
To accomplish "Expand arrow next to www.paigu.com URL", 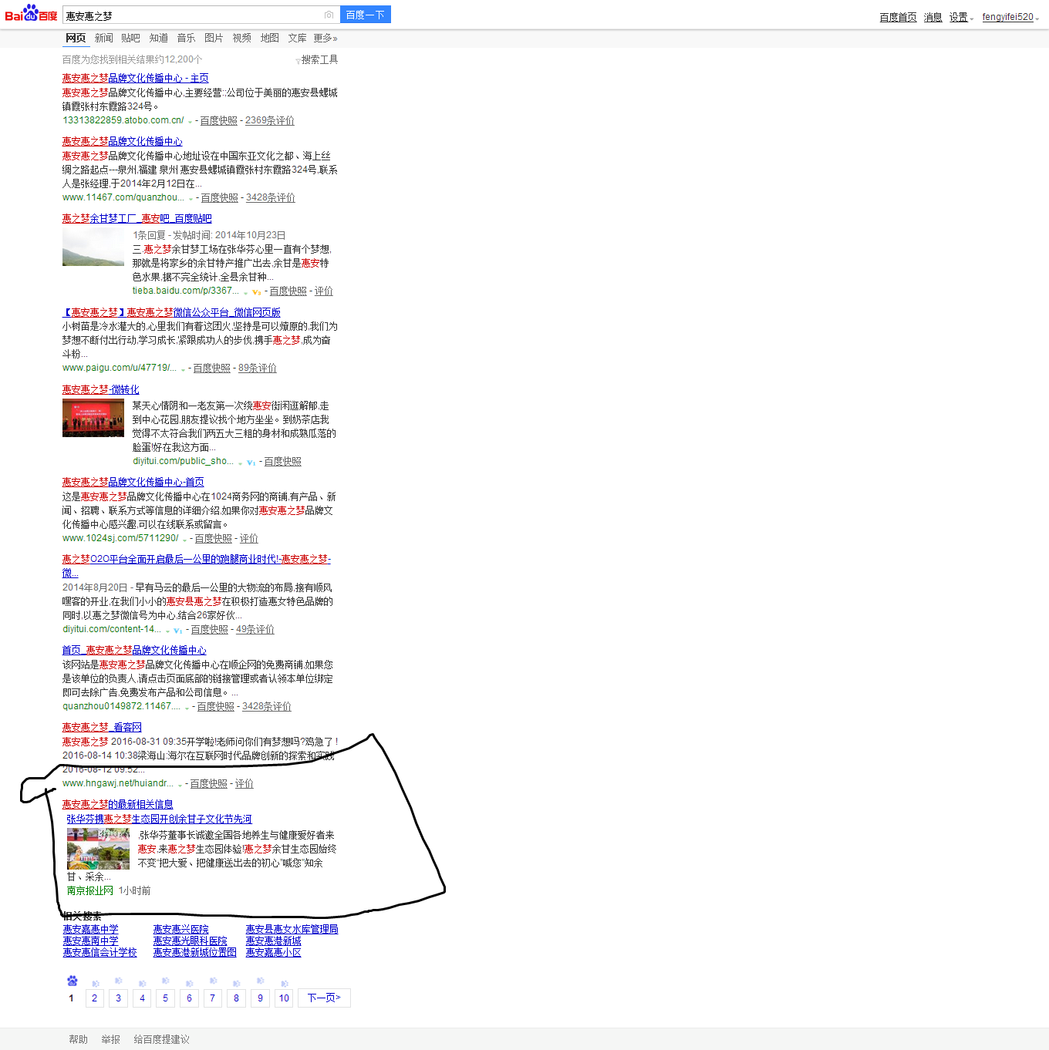I will (x=184, y=369).
